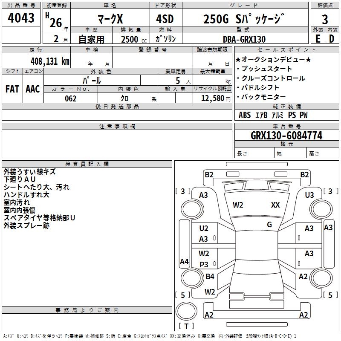Viewport: 341px width, 341px height.
Task: Click the recycle deposit 12,580円
Action: pos(216,98)
